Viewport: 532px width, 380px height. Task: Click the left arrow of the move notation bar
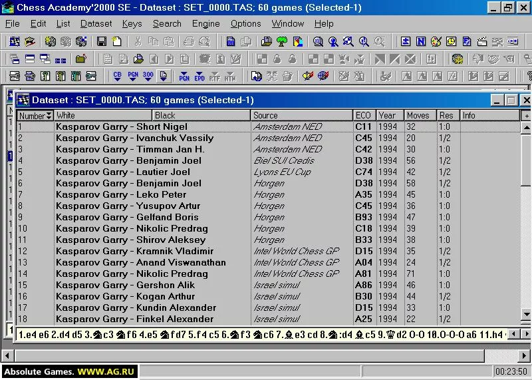click(513, 334)
